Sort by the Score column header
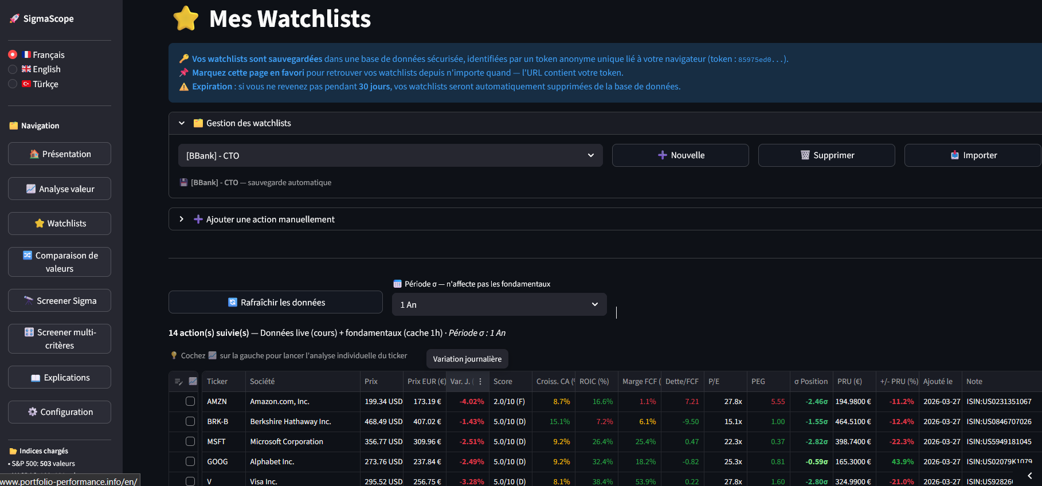Screen dimensions: 1042x486 click(503, 382)
